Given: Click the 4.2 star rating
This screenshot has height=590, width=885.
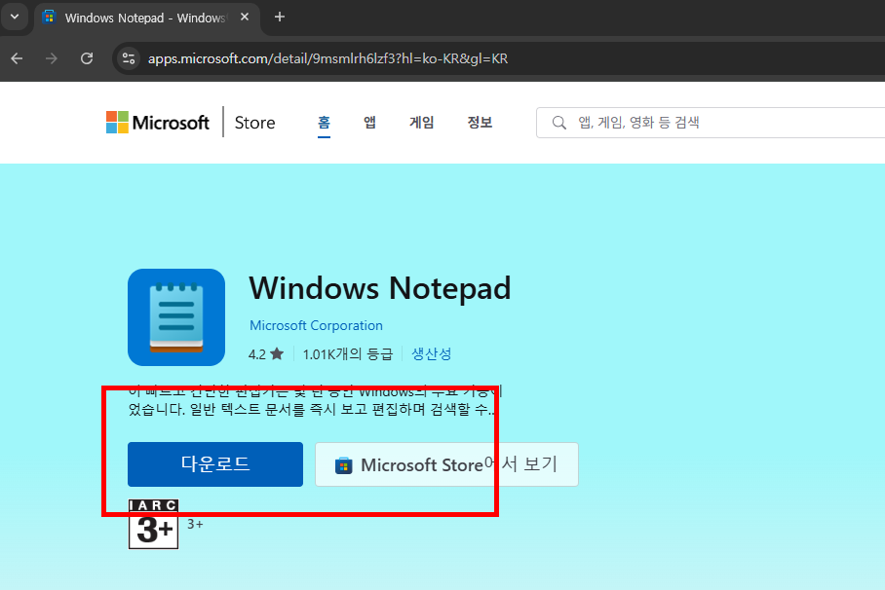Looking at the screenshot, I should [266, 354].
